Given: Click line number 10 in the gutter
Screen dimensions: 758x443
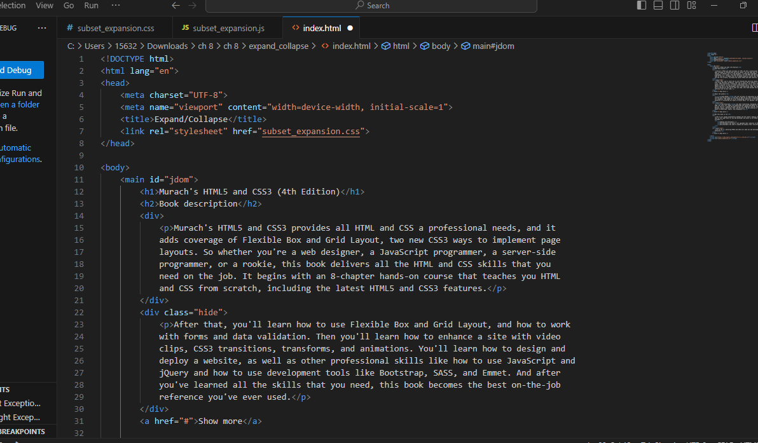Looking at the screenshot, I should [79, 168].
